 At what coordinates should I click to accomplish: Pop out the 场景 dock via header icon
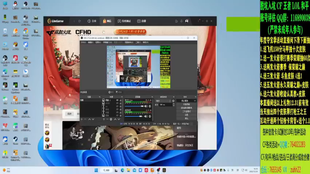(x=100, y=97)
